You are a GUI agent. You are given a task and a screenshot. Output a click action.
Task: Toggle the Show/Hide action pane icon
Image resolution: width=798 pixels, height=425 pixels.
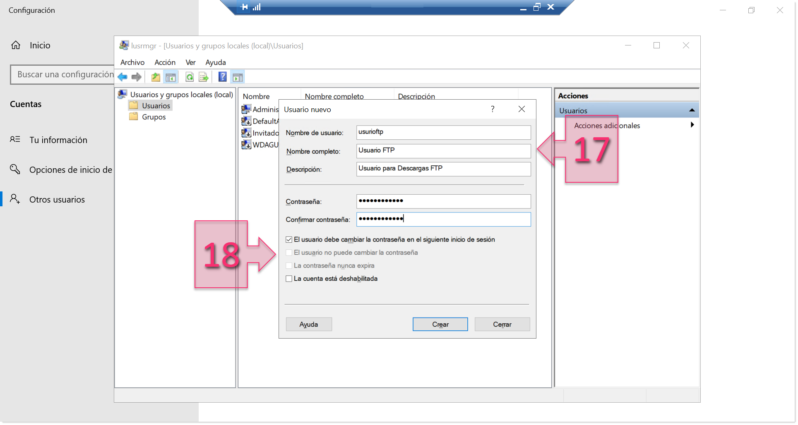[x=237, y=77]
